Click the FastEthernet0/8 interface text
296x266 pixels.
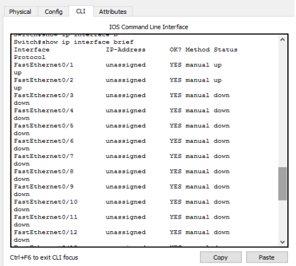(x=43, y=171)
